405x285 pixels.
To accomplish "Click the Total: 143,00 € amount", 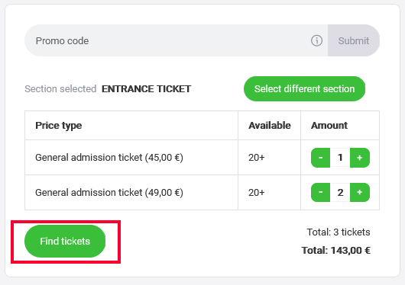I will pyautogui.click(x=335, y=251).
